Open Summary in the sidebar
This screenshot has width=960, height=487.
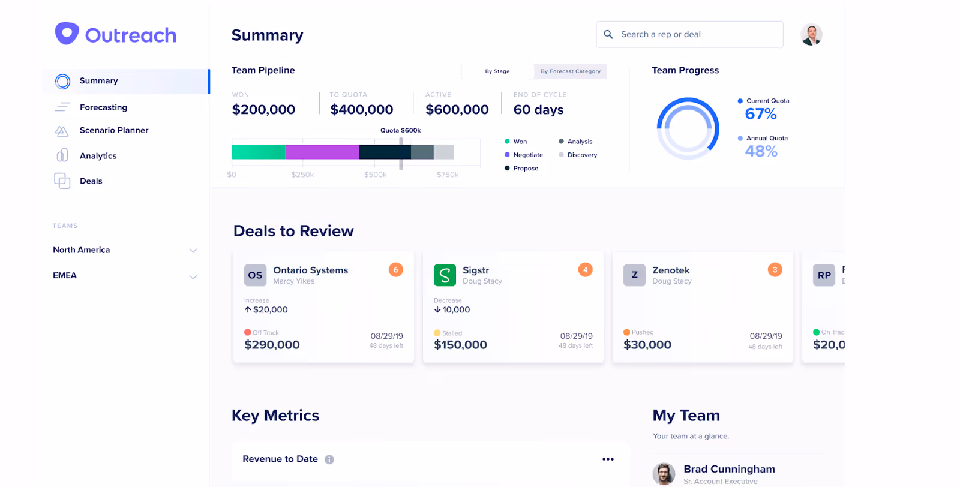[126, 81]
